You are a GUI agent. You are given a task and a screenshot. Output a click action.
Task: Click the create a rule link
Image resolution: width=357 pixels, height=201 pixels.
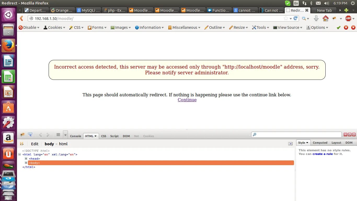click(x=323, y=154)
